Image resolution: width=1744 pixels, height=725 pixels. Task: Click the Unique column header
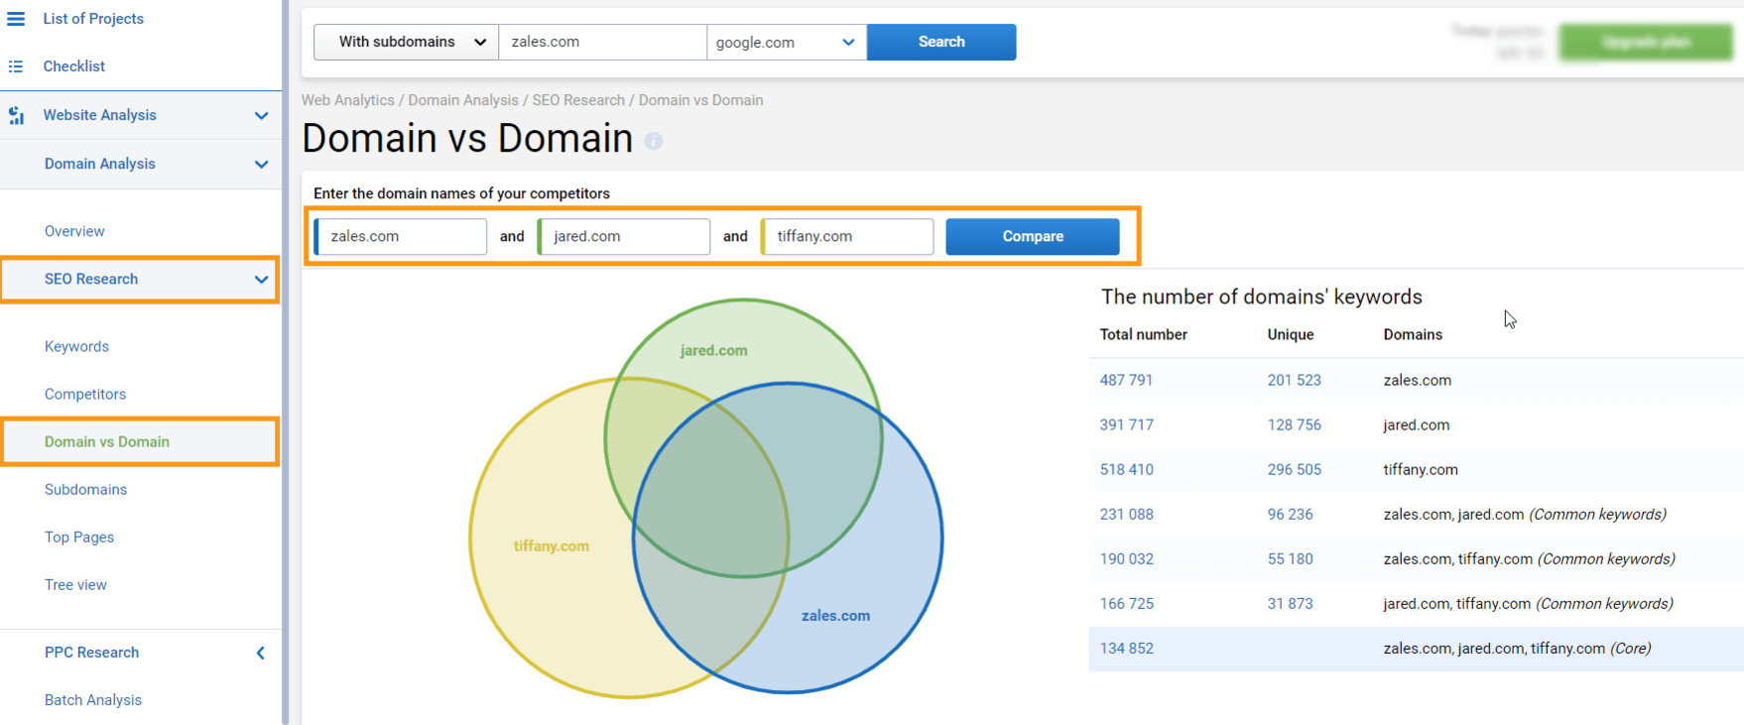point(1290,334)
